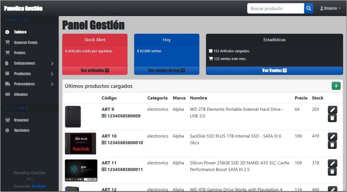Click Ver articulos in Stock Alert card
The width and height of the screenshot is (347, 192).
pyautogui.click(x=95, y=71)
